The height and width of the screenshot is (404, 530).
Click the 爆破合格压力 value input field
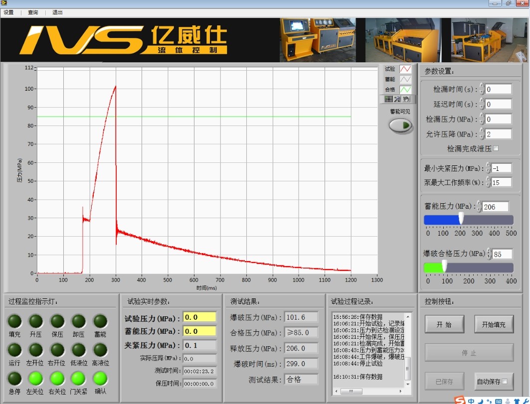502,254
